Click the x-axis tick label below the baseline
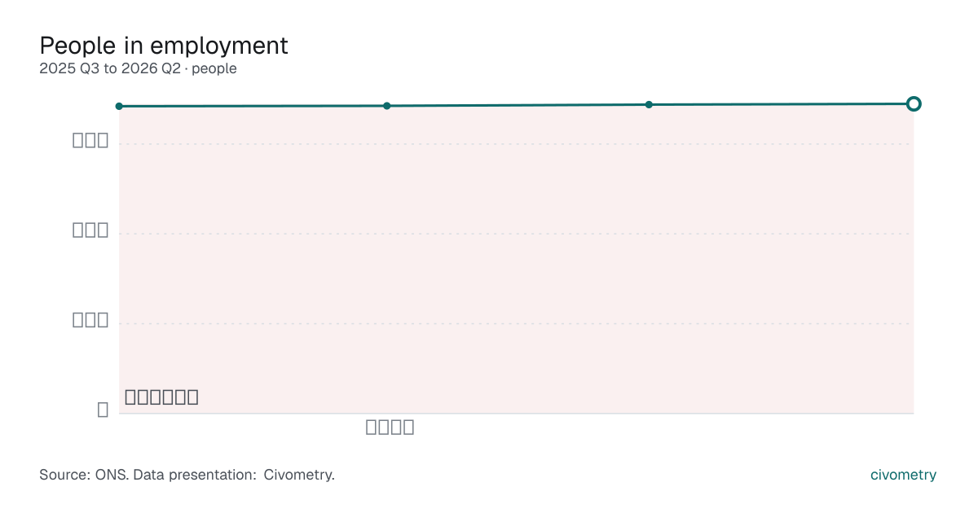Viewport: 978px width, 513px height. pyautogui.click(x=390, y=427)
